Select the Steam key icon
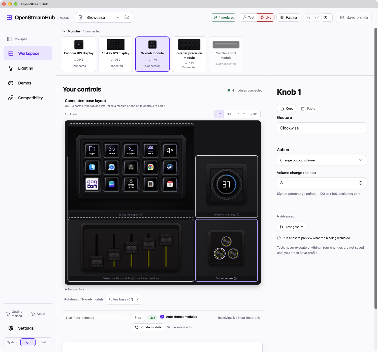This screenshot has height=352, width=378. coord(170,167)
